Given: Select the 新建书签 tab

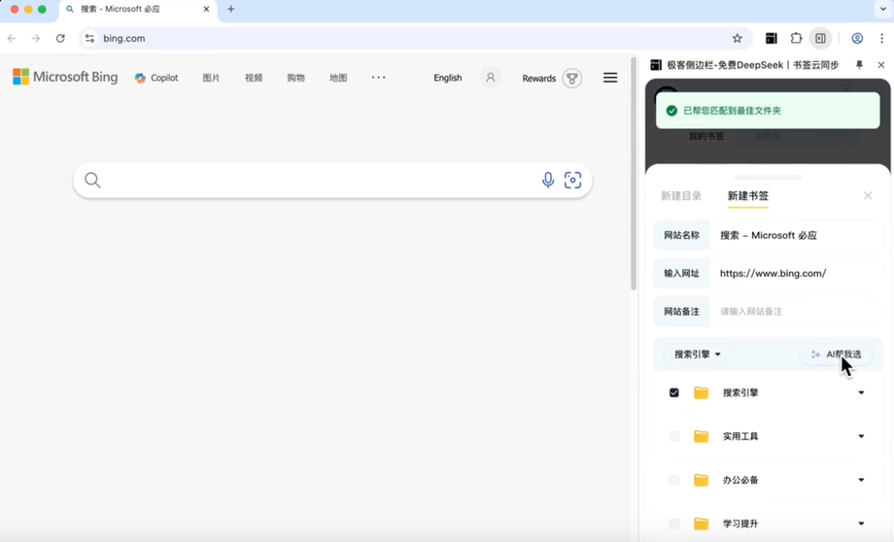Looking at the screenshot, I should [x=748, y=196].
